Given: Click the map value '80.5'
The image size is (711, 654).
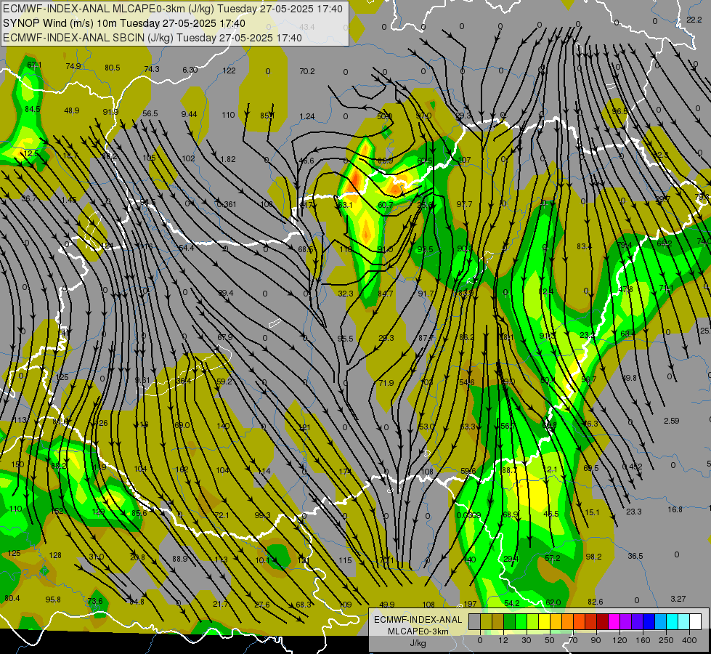Looking at the screenshot, I should tap(113, 68).
